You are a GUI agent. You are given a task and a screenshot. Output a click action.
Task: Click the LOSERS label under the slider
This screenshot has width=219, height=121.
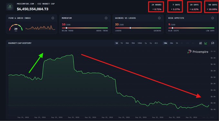(x=118, y=31)
